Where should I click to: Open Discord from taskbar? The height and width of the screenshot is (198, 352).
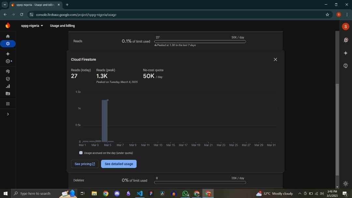[117, 193]
